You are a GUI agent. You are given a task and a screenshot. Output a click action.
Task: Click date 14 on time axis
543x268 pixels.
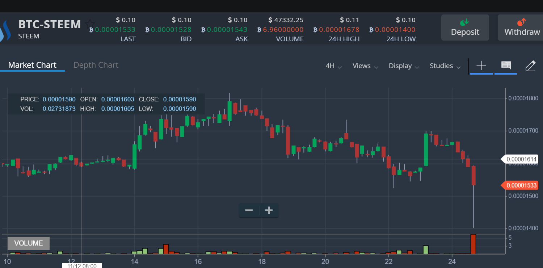pyautogui.click(x=134, y=261)
